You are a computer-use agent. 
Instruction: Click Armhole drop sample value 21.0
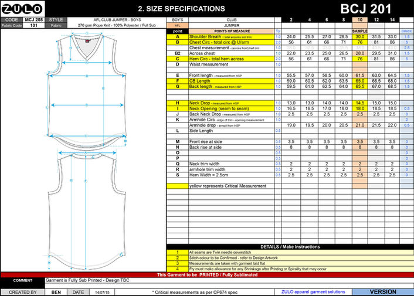359,125
